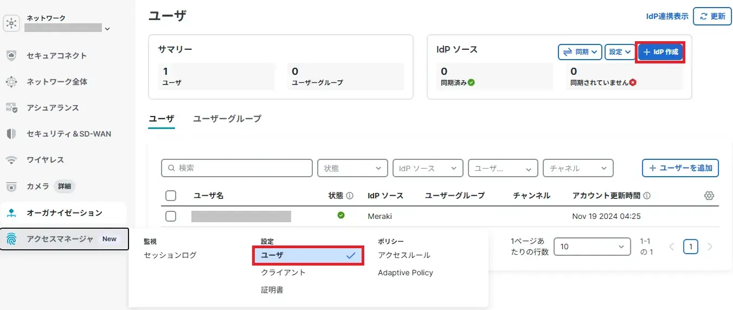
Task: Click the IdP 作成 button
Action: [660, 52]
